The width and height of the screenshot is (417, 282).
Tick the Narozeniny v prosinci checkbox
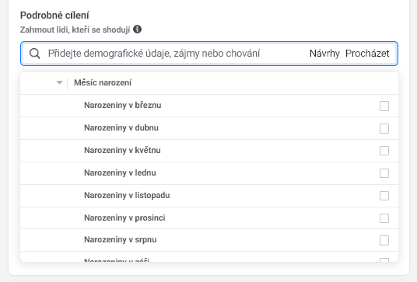384,218
